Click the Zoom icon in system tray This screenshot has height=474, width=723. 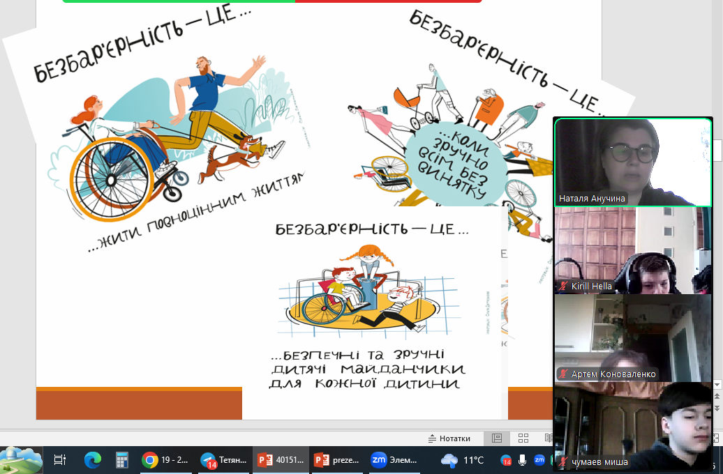pyautogui.click(x=539, y=460)
